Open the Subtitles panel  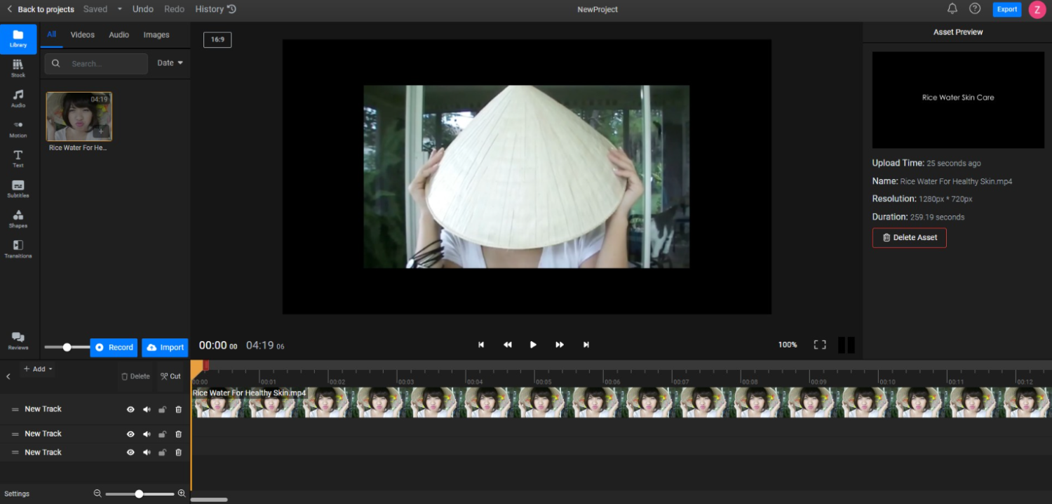point(18,189)
